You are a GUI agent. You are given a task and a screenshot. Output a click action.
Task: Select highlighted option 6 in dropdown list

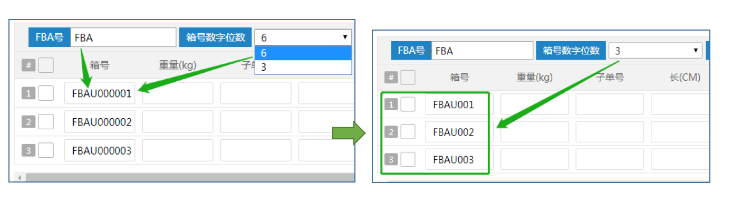(303, 53)
